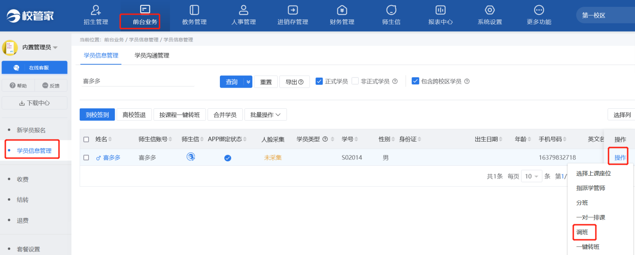This screenshot has height=255, width=635.
Task: Click the 反馈 button
Action: 51,85
